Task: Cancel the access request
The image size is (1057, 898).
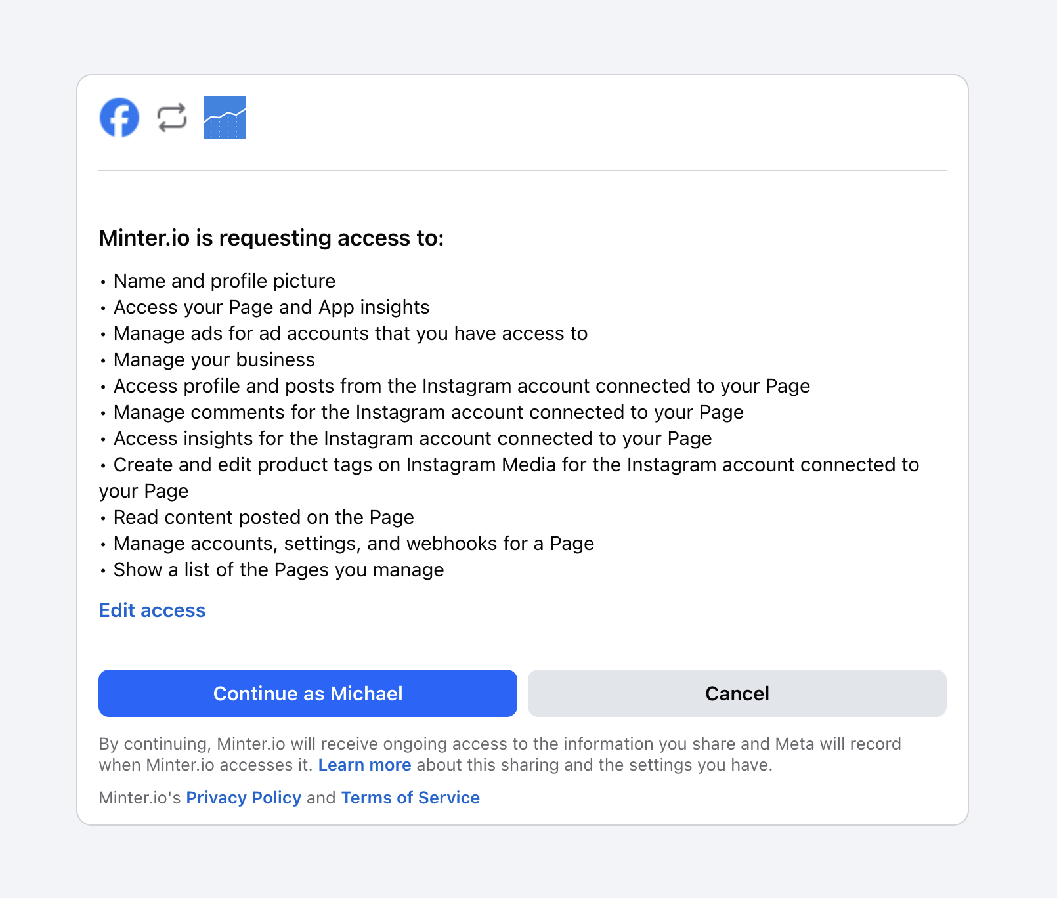Action: click(x=737, y=693)
